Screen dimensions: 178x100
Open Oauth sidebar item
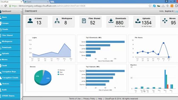(10, 66)
